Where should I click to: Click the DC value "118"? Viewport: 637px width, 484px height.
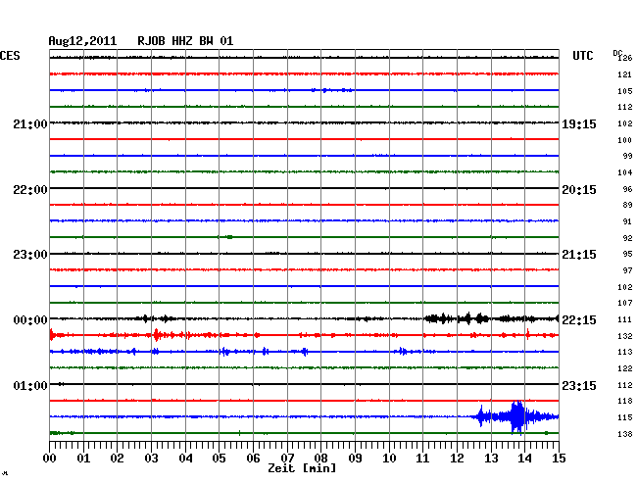point(625,402)
